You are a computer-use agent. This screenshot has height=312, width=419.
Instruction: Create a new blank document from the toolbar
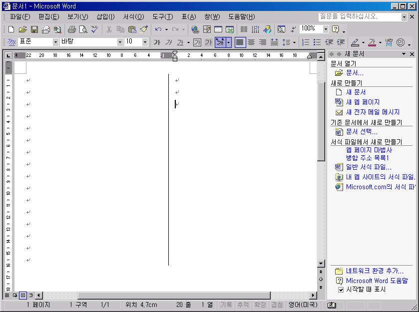coord(11,29)
